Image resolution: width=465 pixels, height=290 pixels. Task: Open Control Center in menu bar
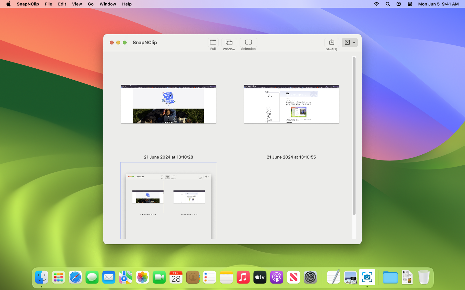410,4
